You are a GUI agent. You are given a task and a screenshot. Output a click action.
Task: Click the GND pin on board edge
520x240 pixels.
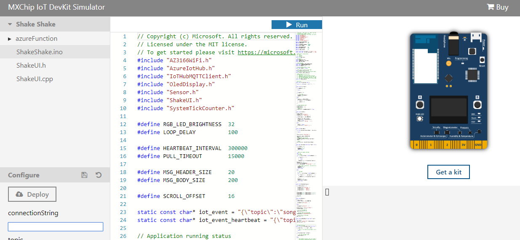(478, 145)
